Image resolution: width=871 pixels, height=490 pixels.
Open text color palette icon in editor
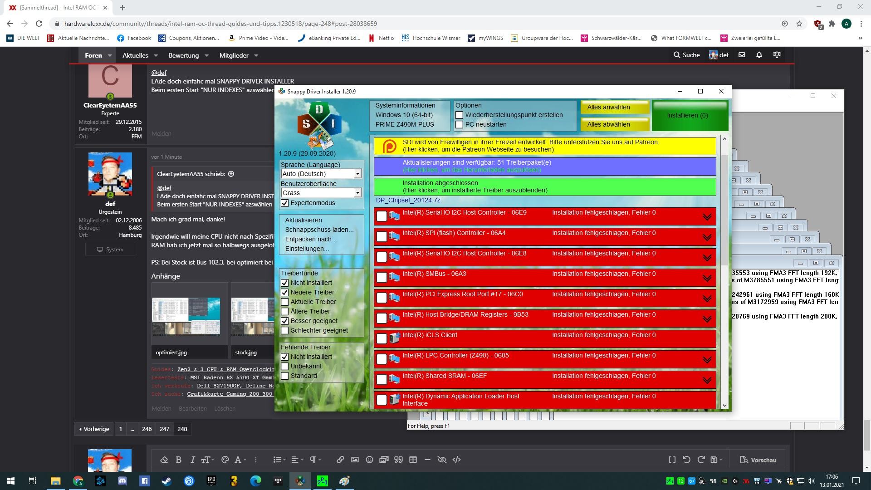(225, 460)
